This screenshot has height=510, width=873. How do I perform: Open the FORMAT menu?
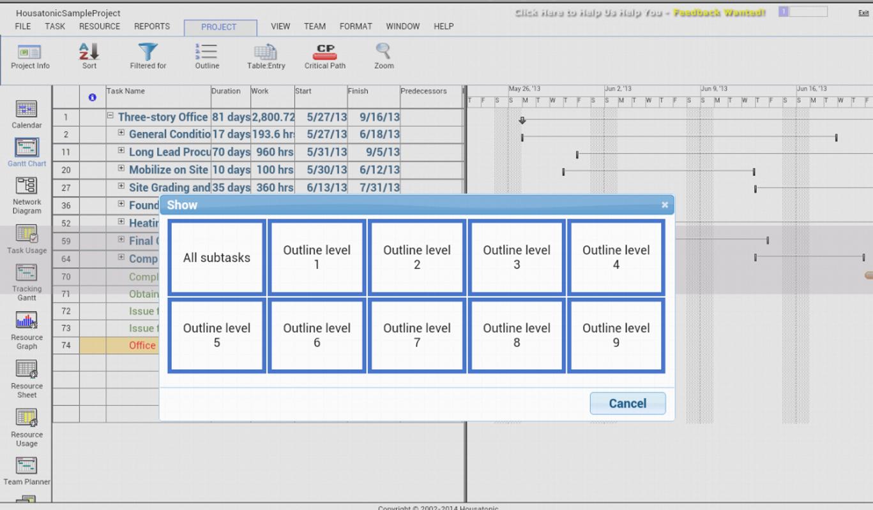point(356,27)
